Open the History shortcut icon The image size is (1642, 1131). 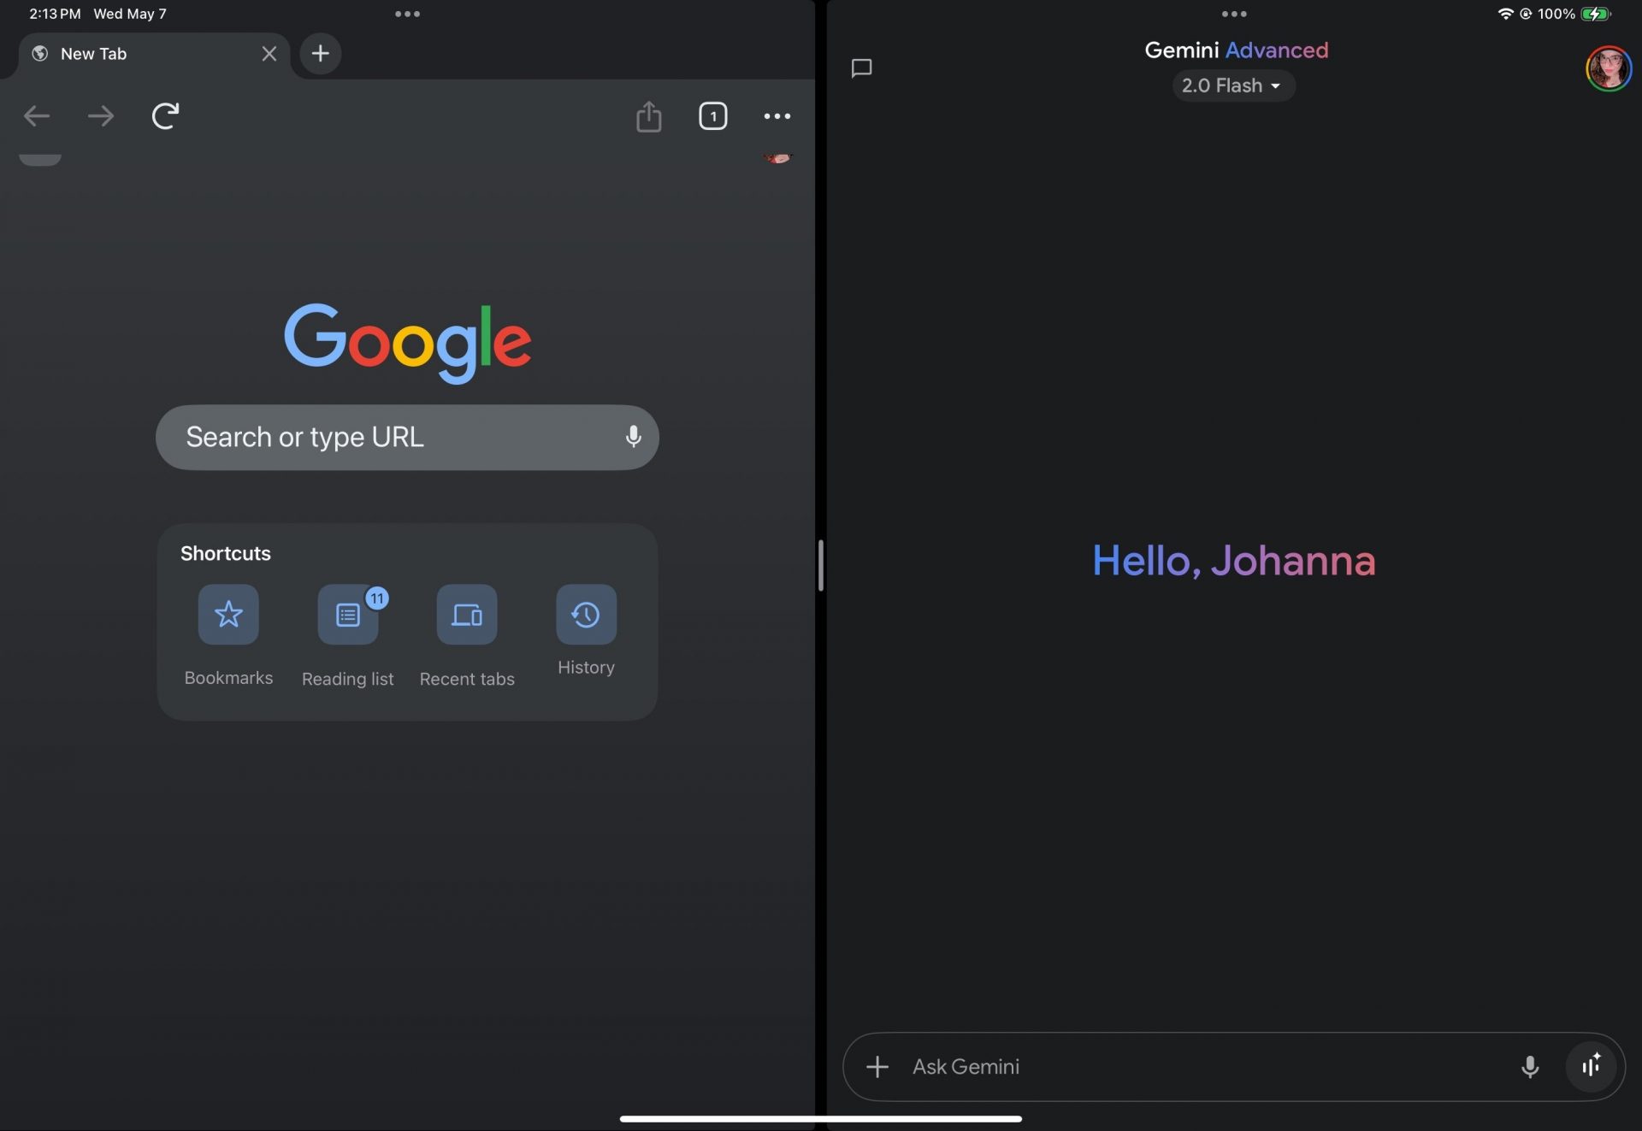586,614
